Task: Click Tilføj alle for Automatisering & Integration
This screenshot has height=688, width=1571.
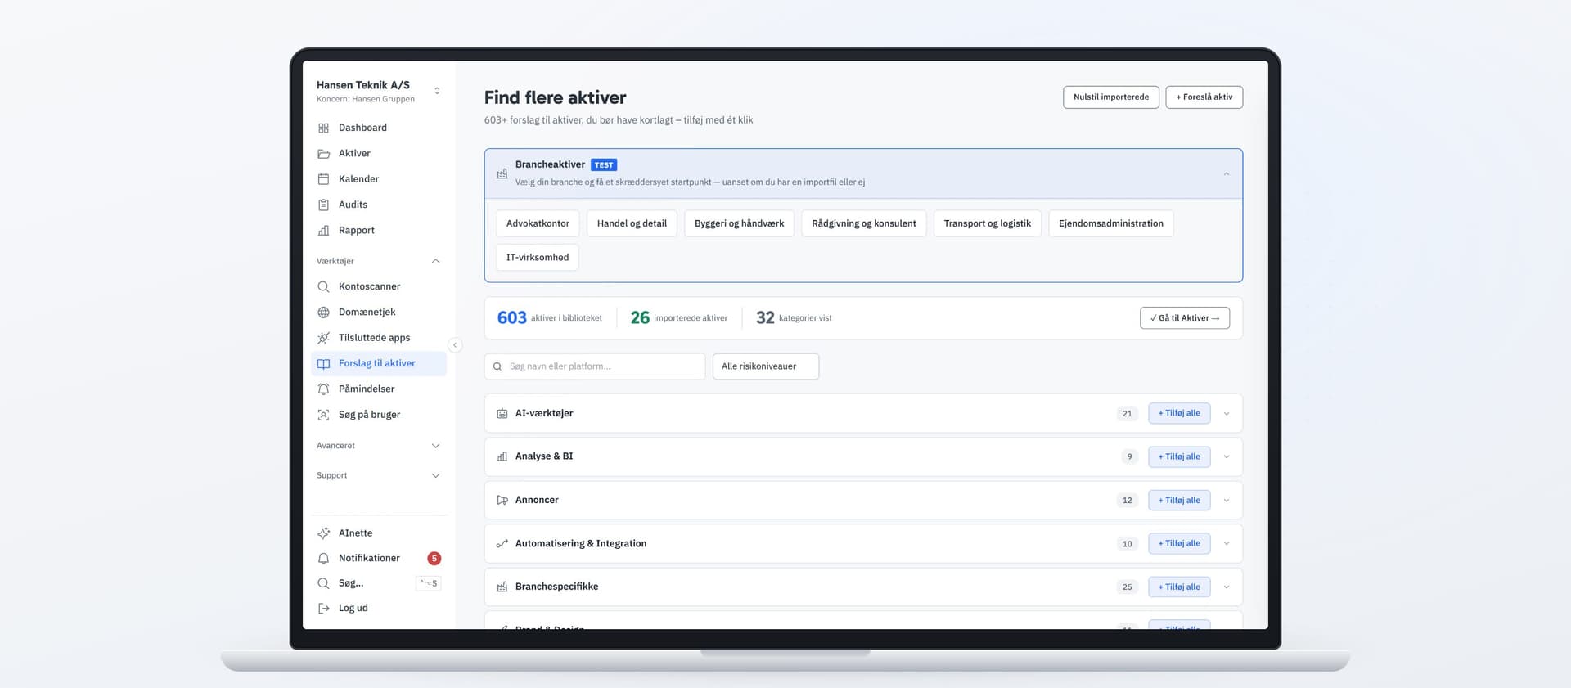Action: tap(1178, 544)
